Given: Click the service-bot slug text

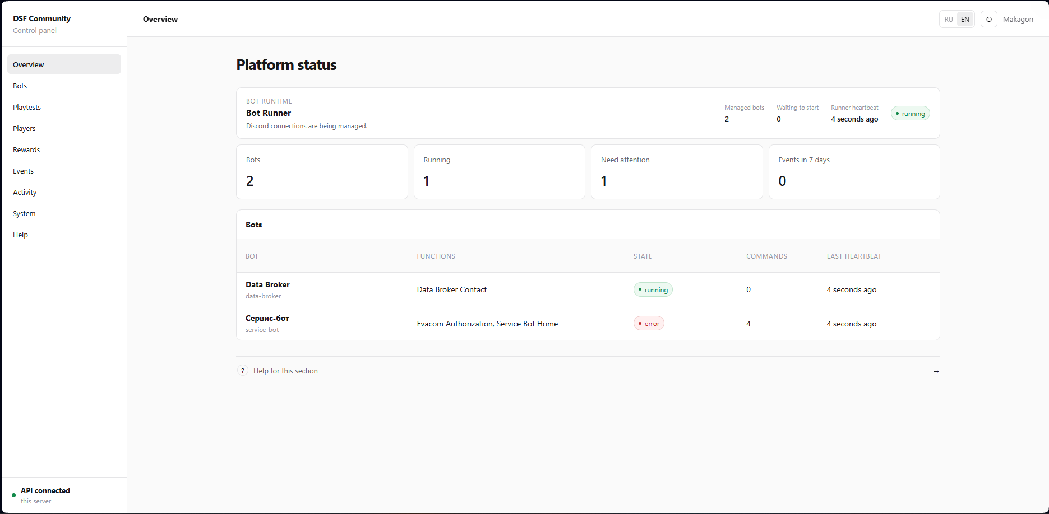Looking at the screenshot, I should pos(262,330).
